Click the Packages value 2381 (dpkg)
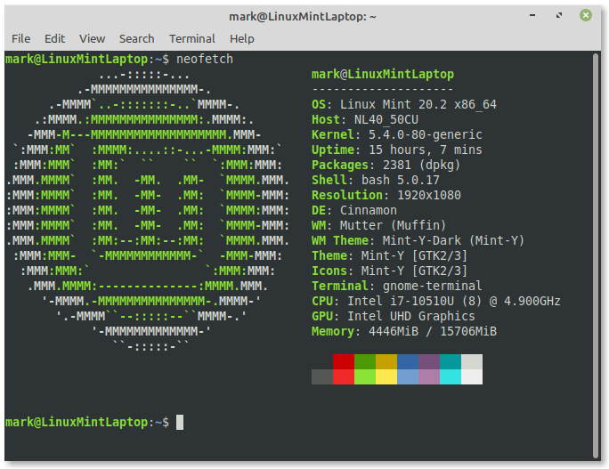This screenshot has width=609, height=469. pyautogui.click(x=421, y=165)
